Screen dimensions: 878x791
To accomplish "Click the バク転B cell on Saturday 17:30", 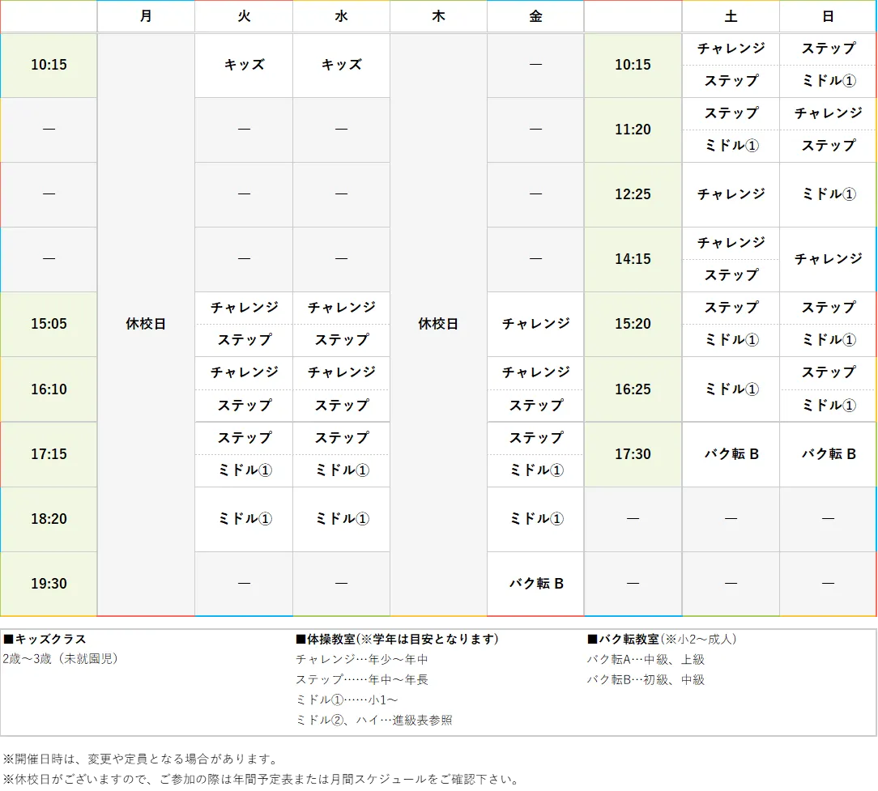I will (x=730, y=454).
